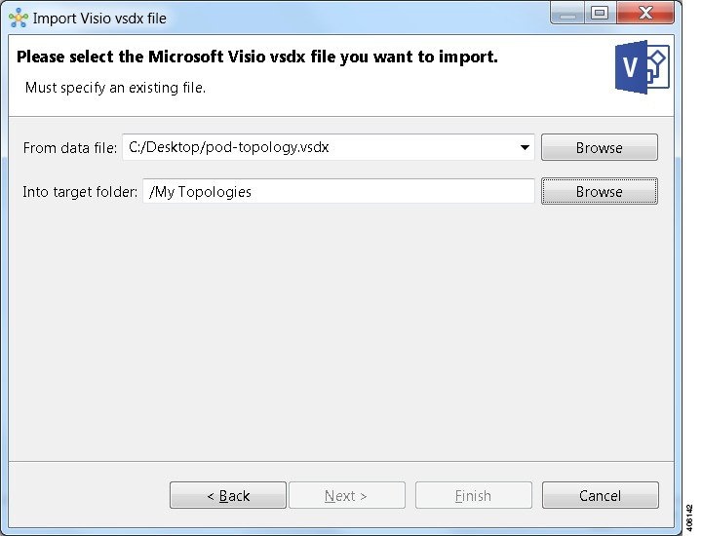
Task: Browse for the target folder
Action: pyautogui.click(x=599, y=192)
